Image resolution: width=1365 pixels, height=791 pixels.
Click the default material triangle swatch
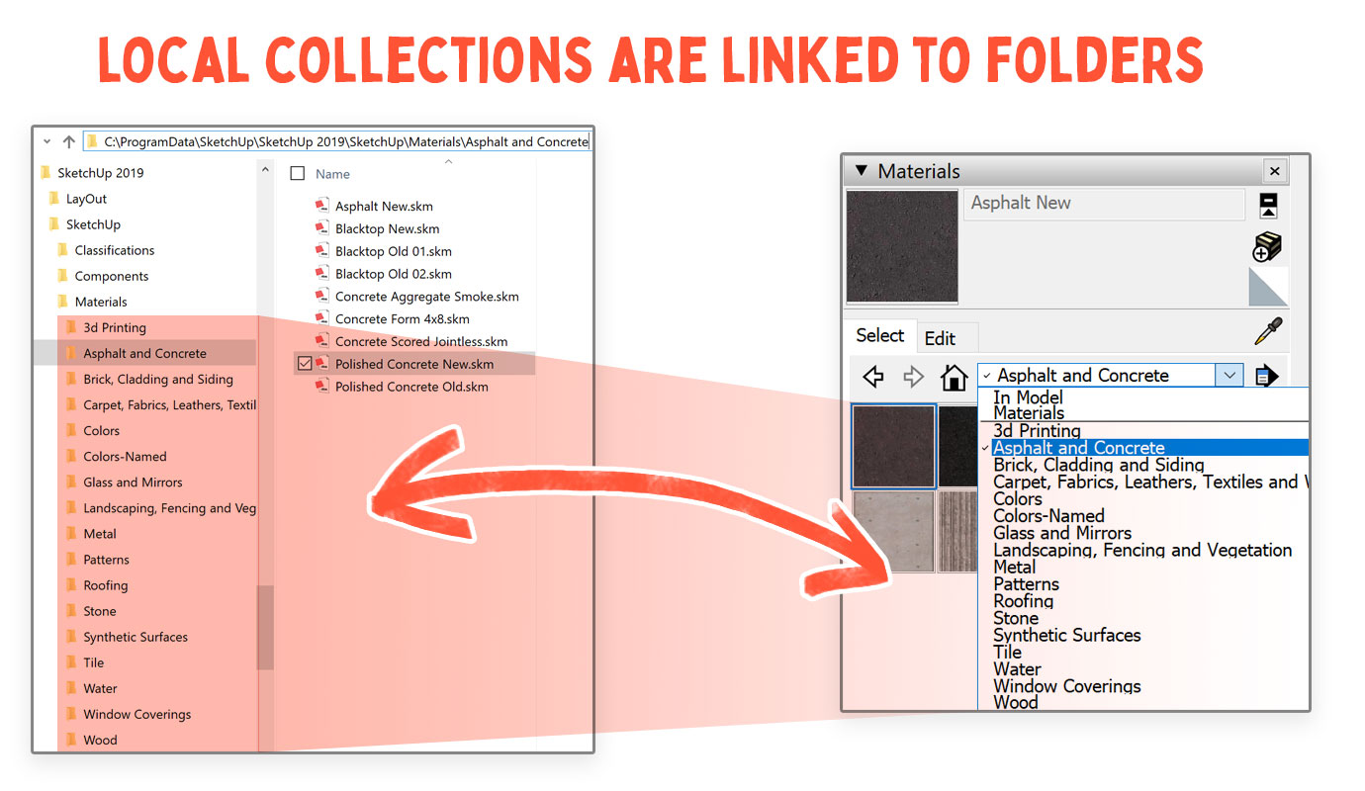pyautogui.click(x=1268, y=288)
